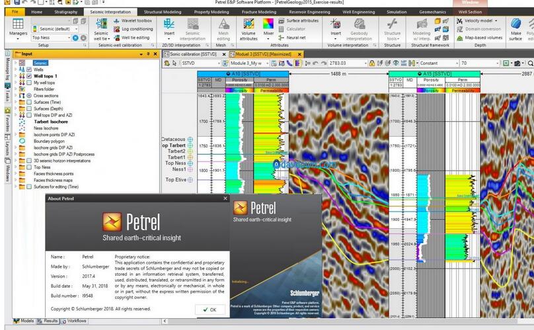534x330 pixels.
Task: Close the About Petrel dialog
Action: (x=225, y=198)
